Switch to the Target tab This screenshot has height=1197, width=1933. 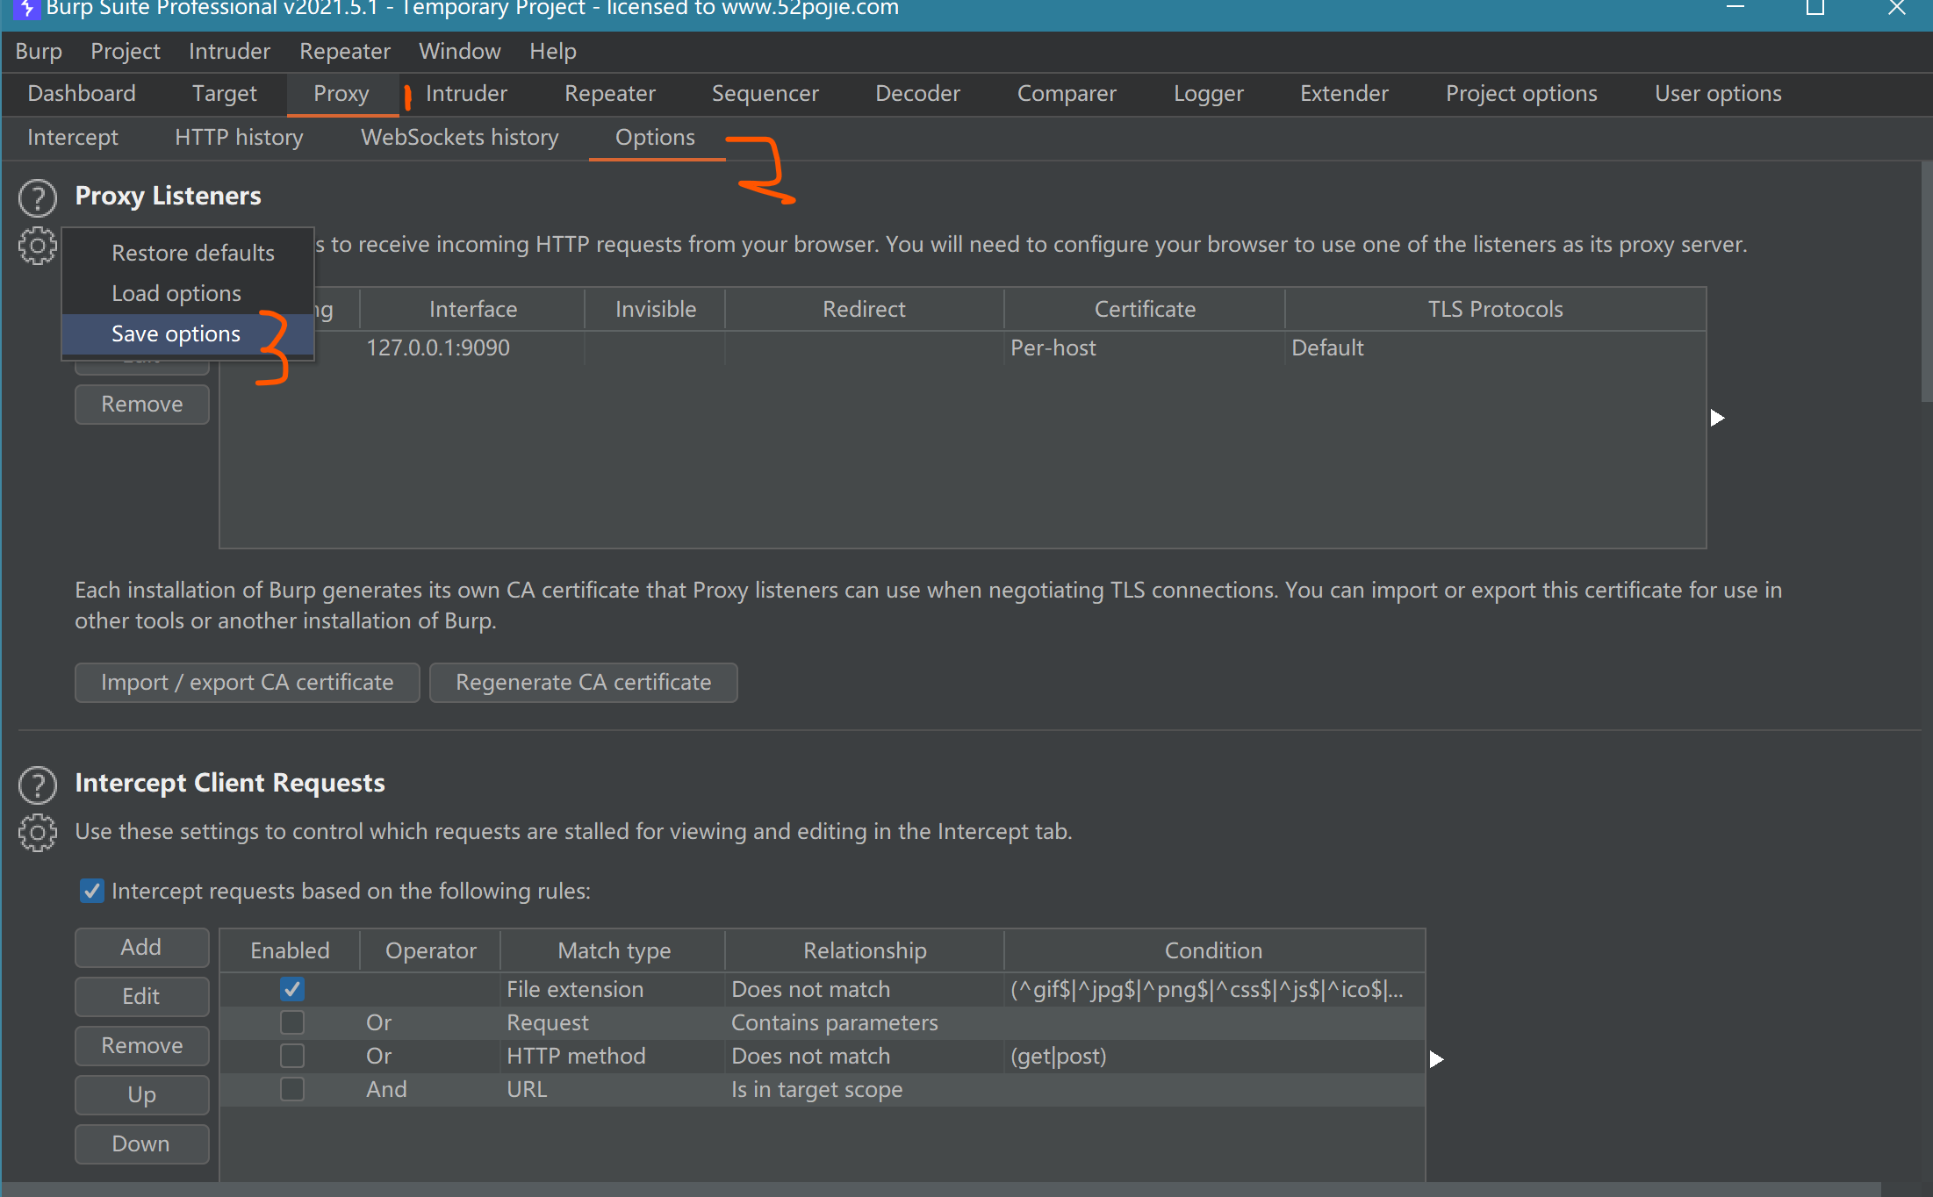click(x=225, y=94)
